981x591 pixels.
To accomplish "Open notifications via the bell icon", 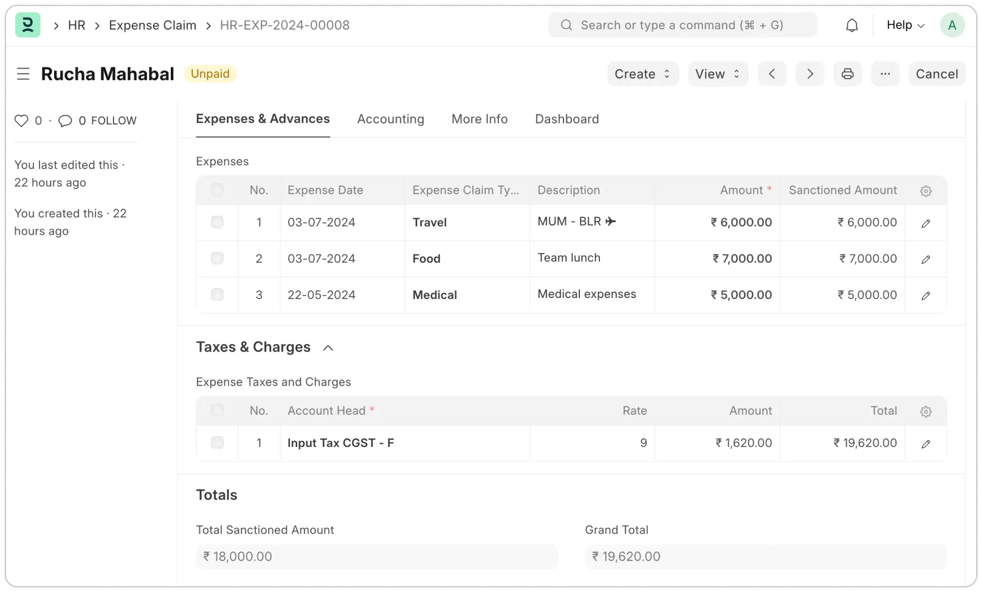I will [852, 25].
